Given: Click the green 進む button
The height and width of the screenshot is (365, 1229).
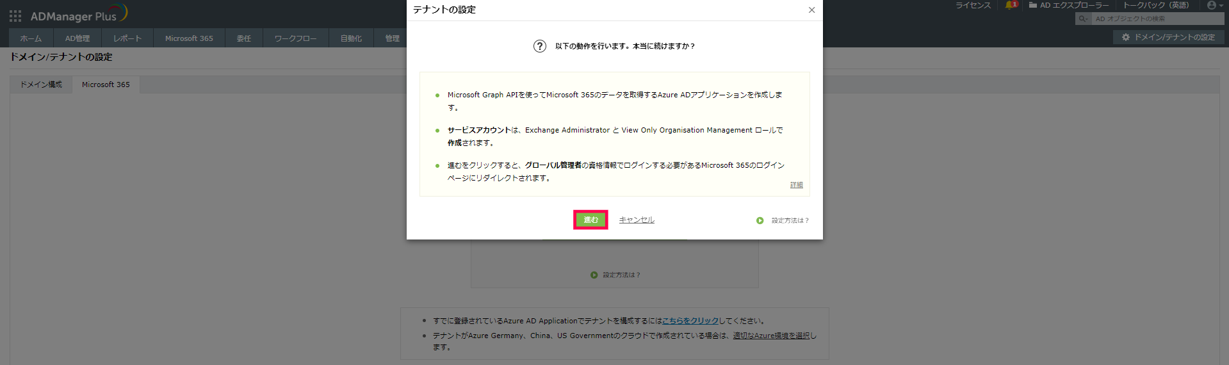Looking at the screenshot, I should 590,220.
